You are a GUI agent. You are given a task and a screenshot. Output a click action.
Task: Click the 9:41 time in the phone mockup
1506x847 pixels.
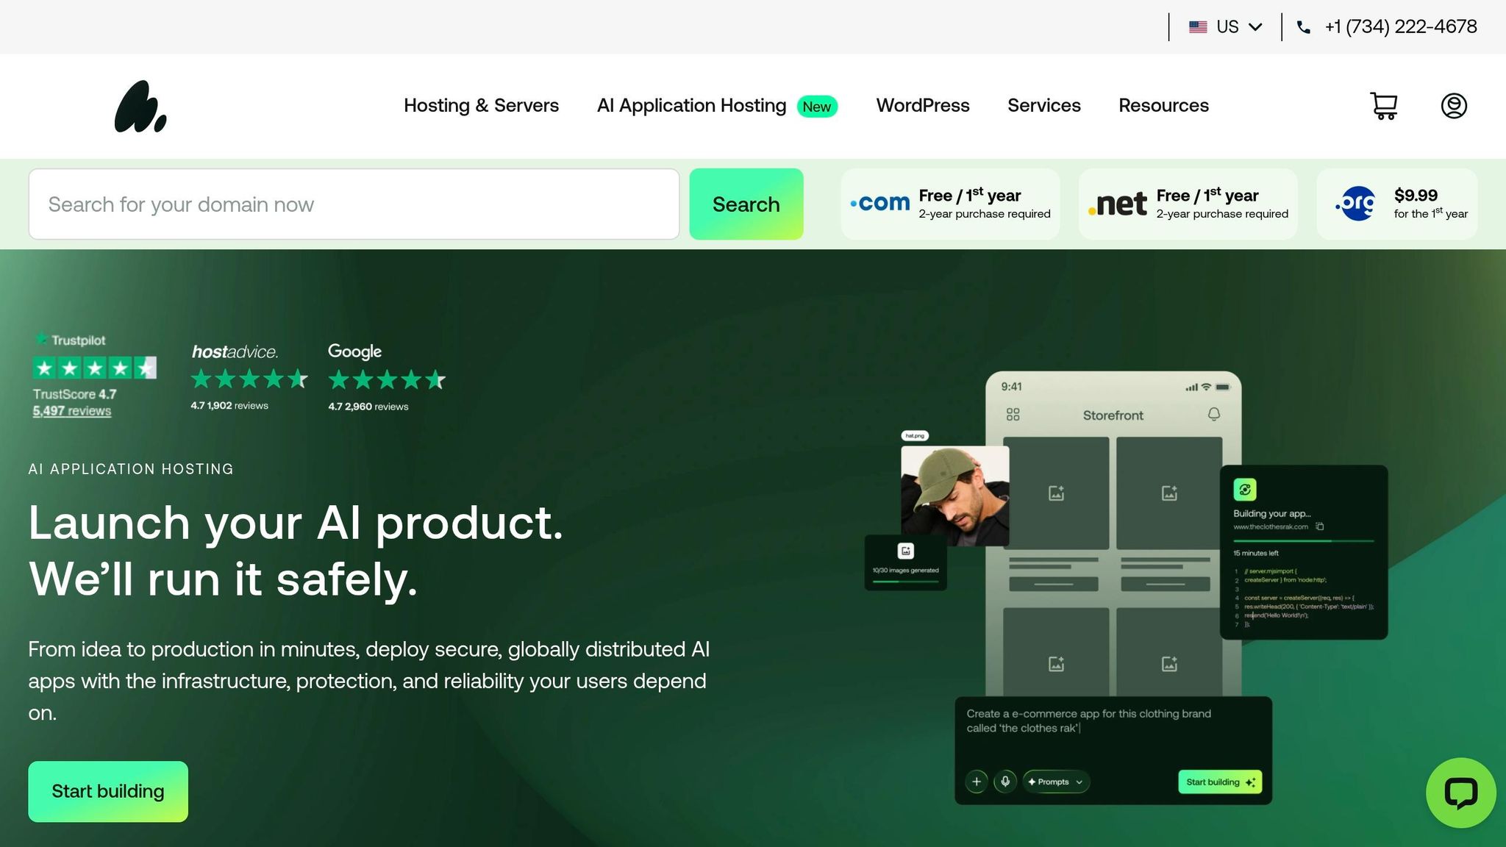pos(1011,387)
